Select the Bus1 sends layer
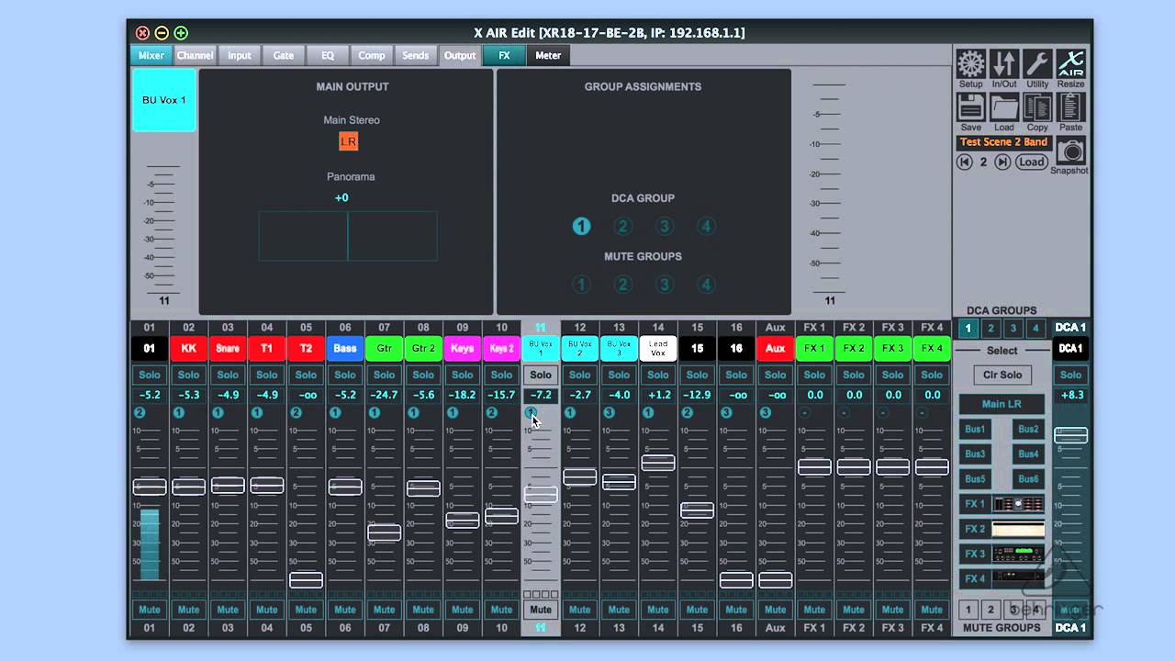This screenshot has width=1175, height=661. tap(975, 429)
